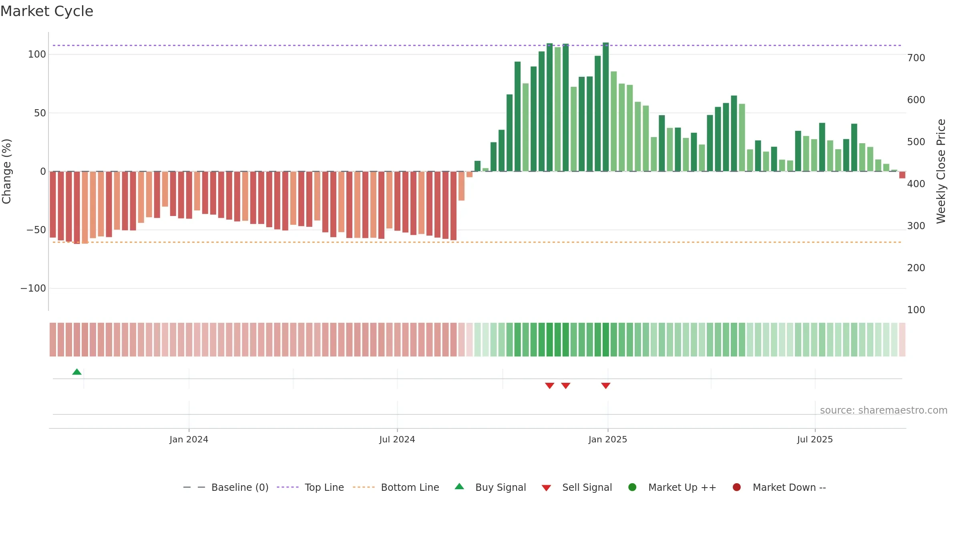Click the red Sell Signal legend triangle icon
Image resolution: width=961 pixels, height=540 pixels.
[x=546, y=488]
